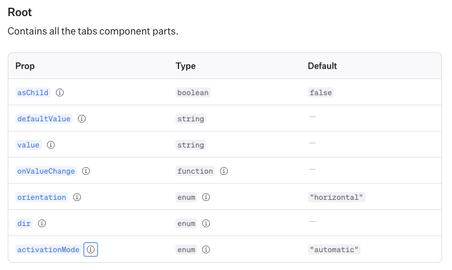Show enum type info on activationMode row
Image resolution: width=452 pixels, height=270 pixels.
click(206, 250)
